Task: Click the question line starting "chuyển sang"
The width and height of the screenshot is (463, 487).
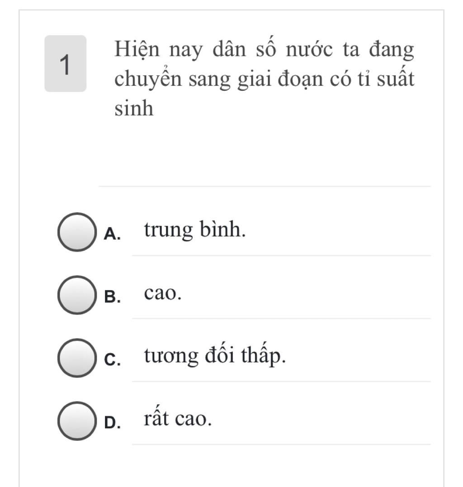Action: [264, 80]
